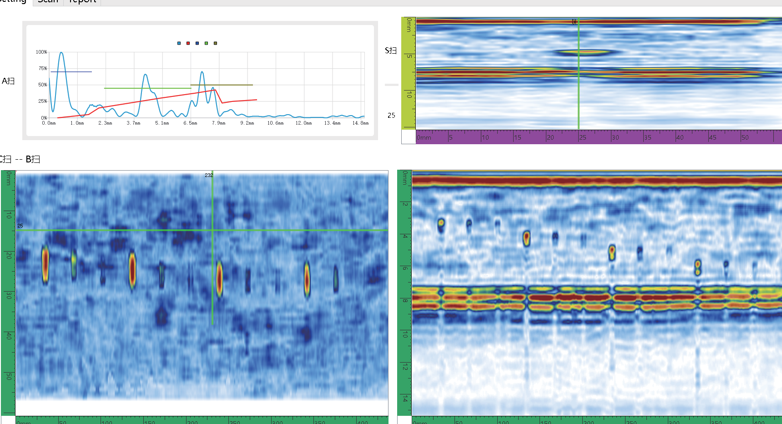This screenshot has width=782, height=424.
Task: Click the leftmost red defect in C-scan
Action: pyautogui.click(x=45, y=265)
